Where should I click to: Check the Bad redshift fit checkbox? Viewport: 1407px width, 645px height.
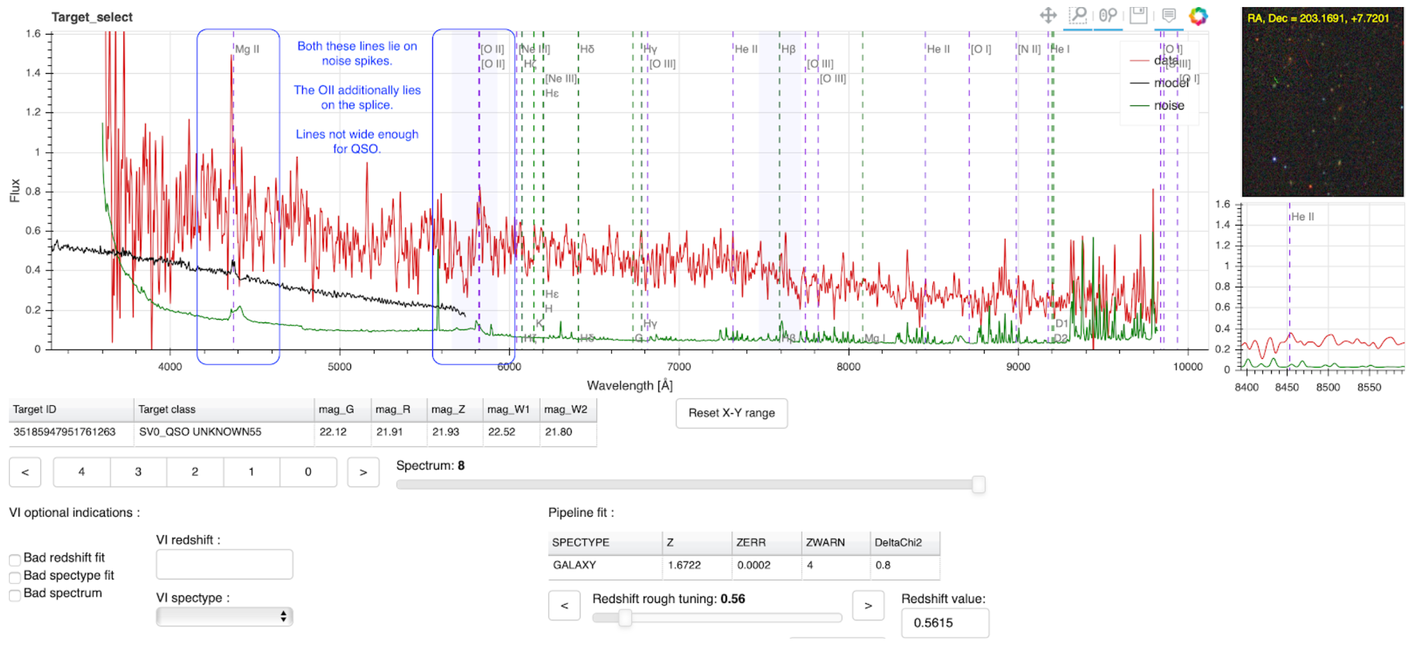point(15,560)
